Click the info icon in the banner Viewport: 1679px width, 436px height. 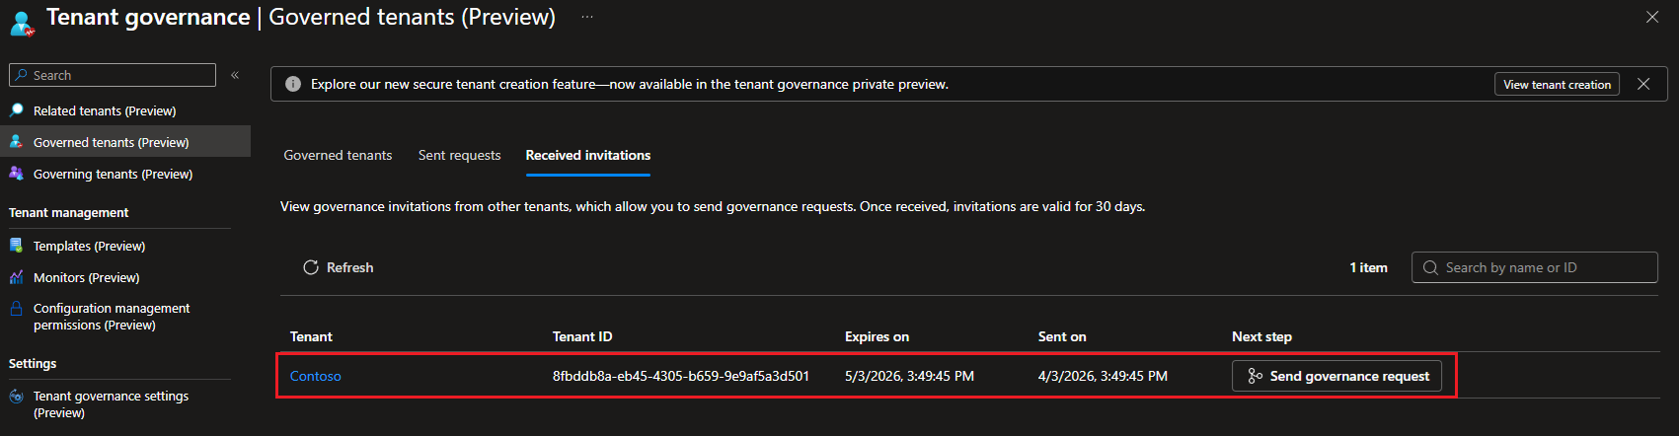click(x=293, y=84)
